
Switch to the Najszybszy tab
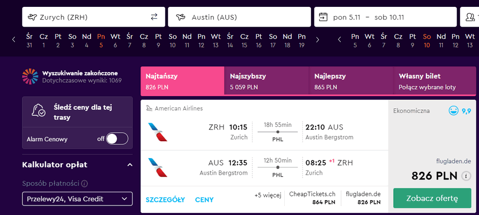tap(267, 81)
